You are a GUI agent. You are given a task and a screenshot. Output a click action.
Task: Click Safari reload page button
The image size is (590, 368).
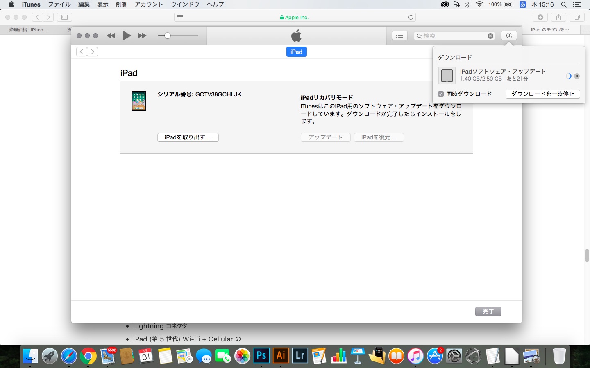point(411,17)
